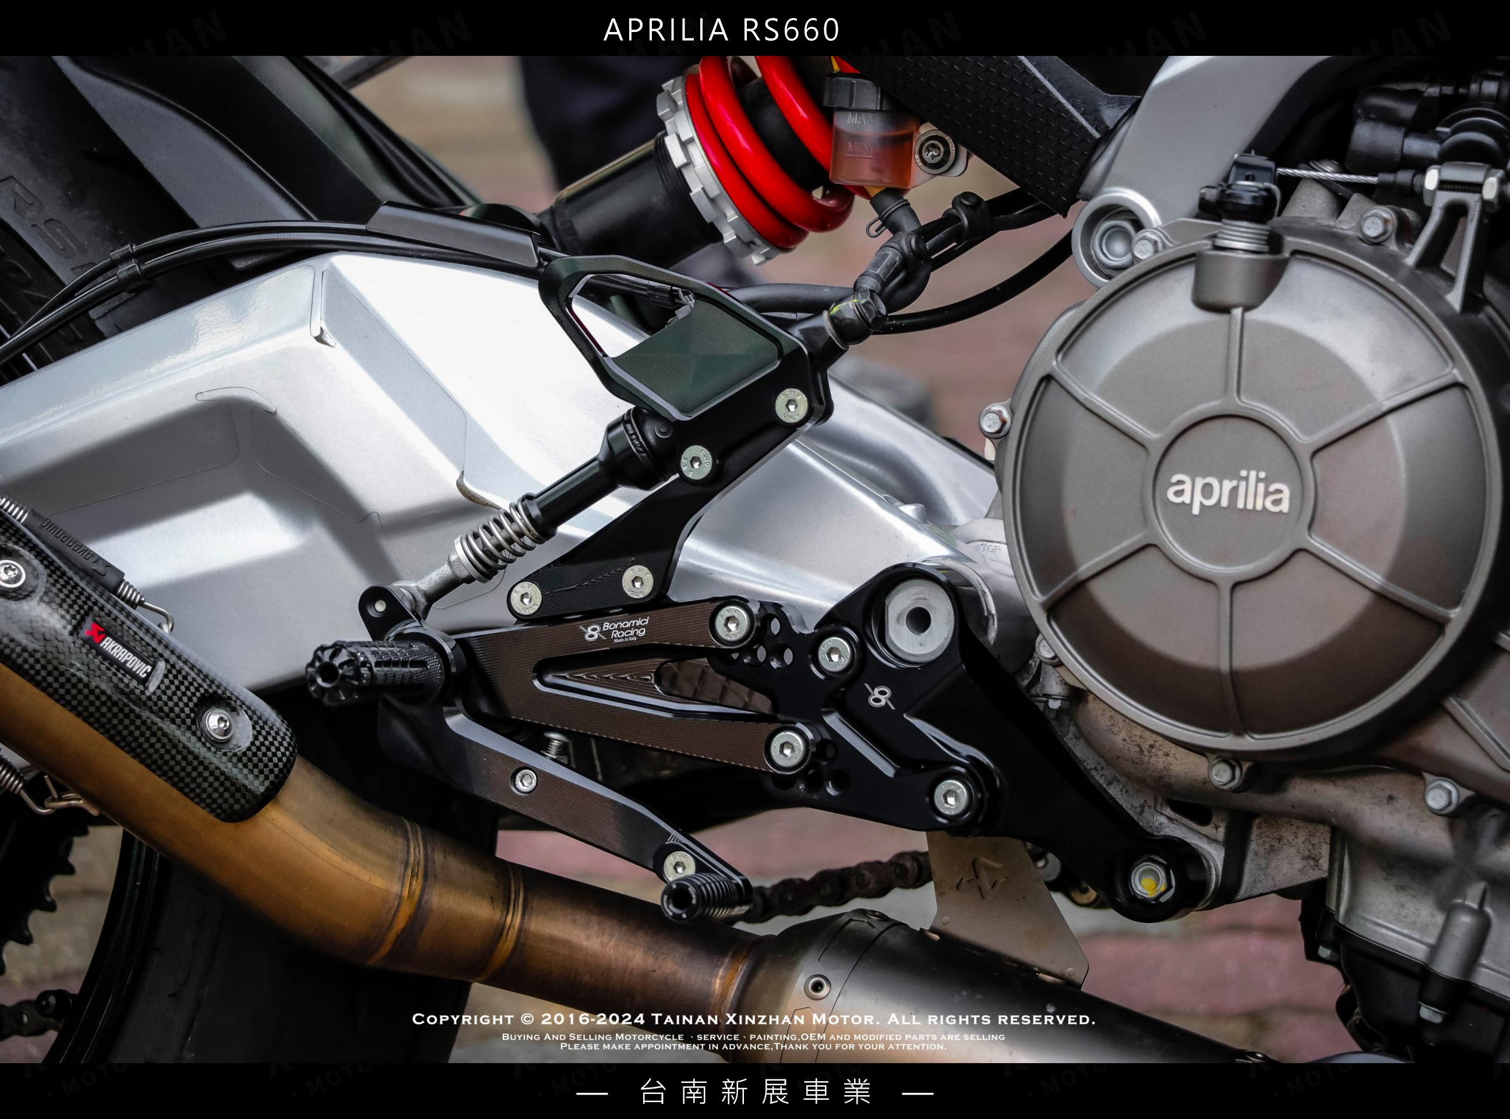Click the figure-eight emblem on the black rearset plate

(880, 696)
